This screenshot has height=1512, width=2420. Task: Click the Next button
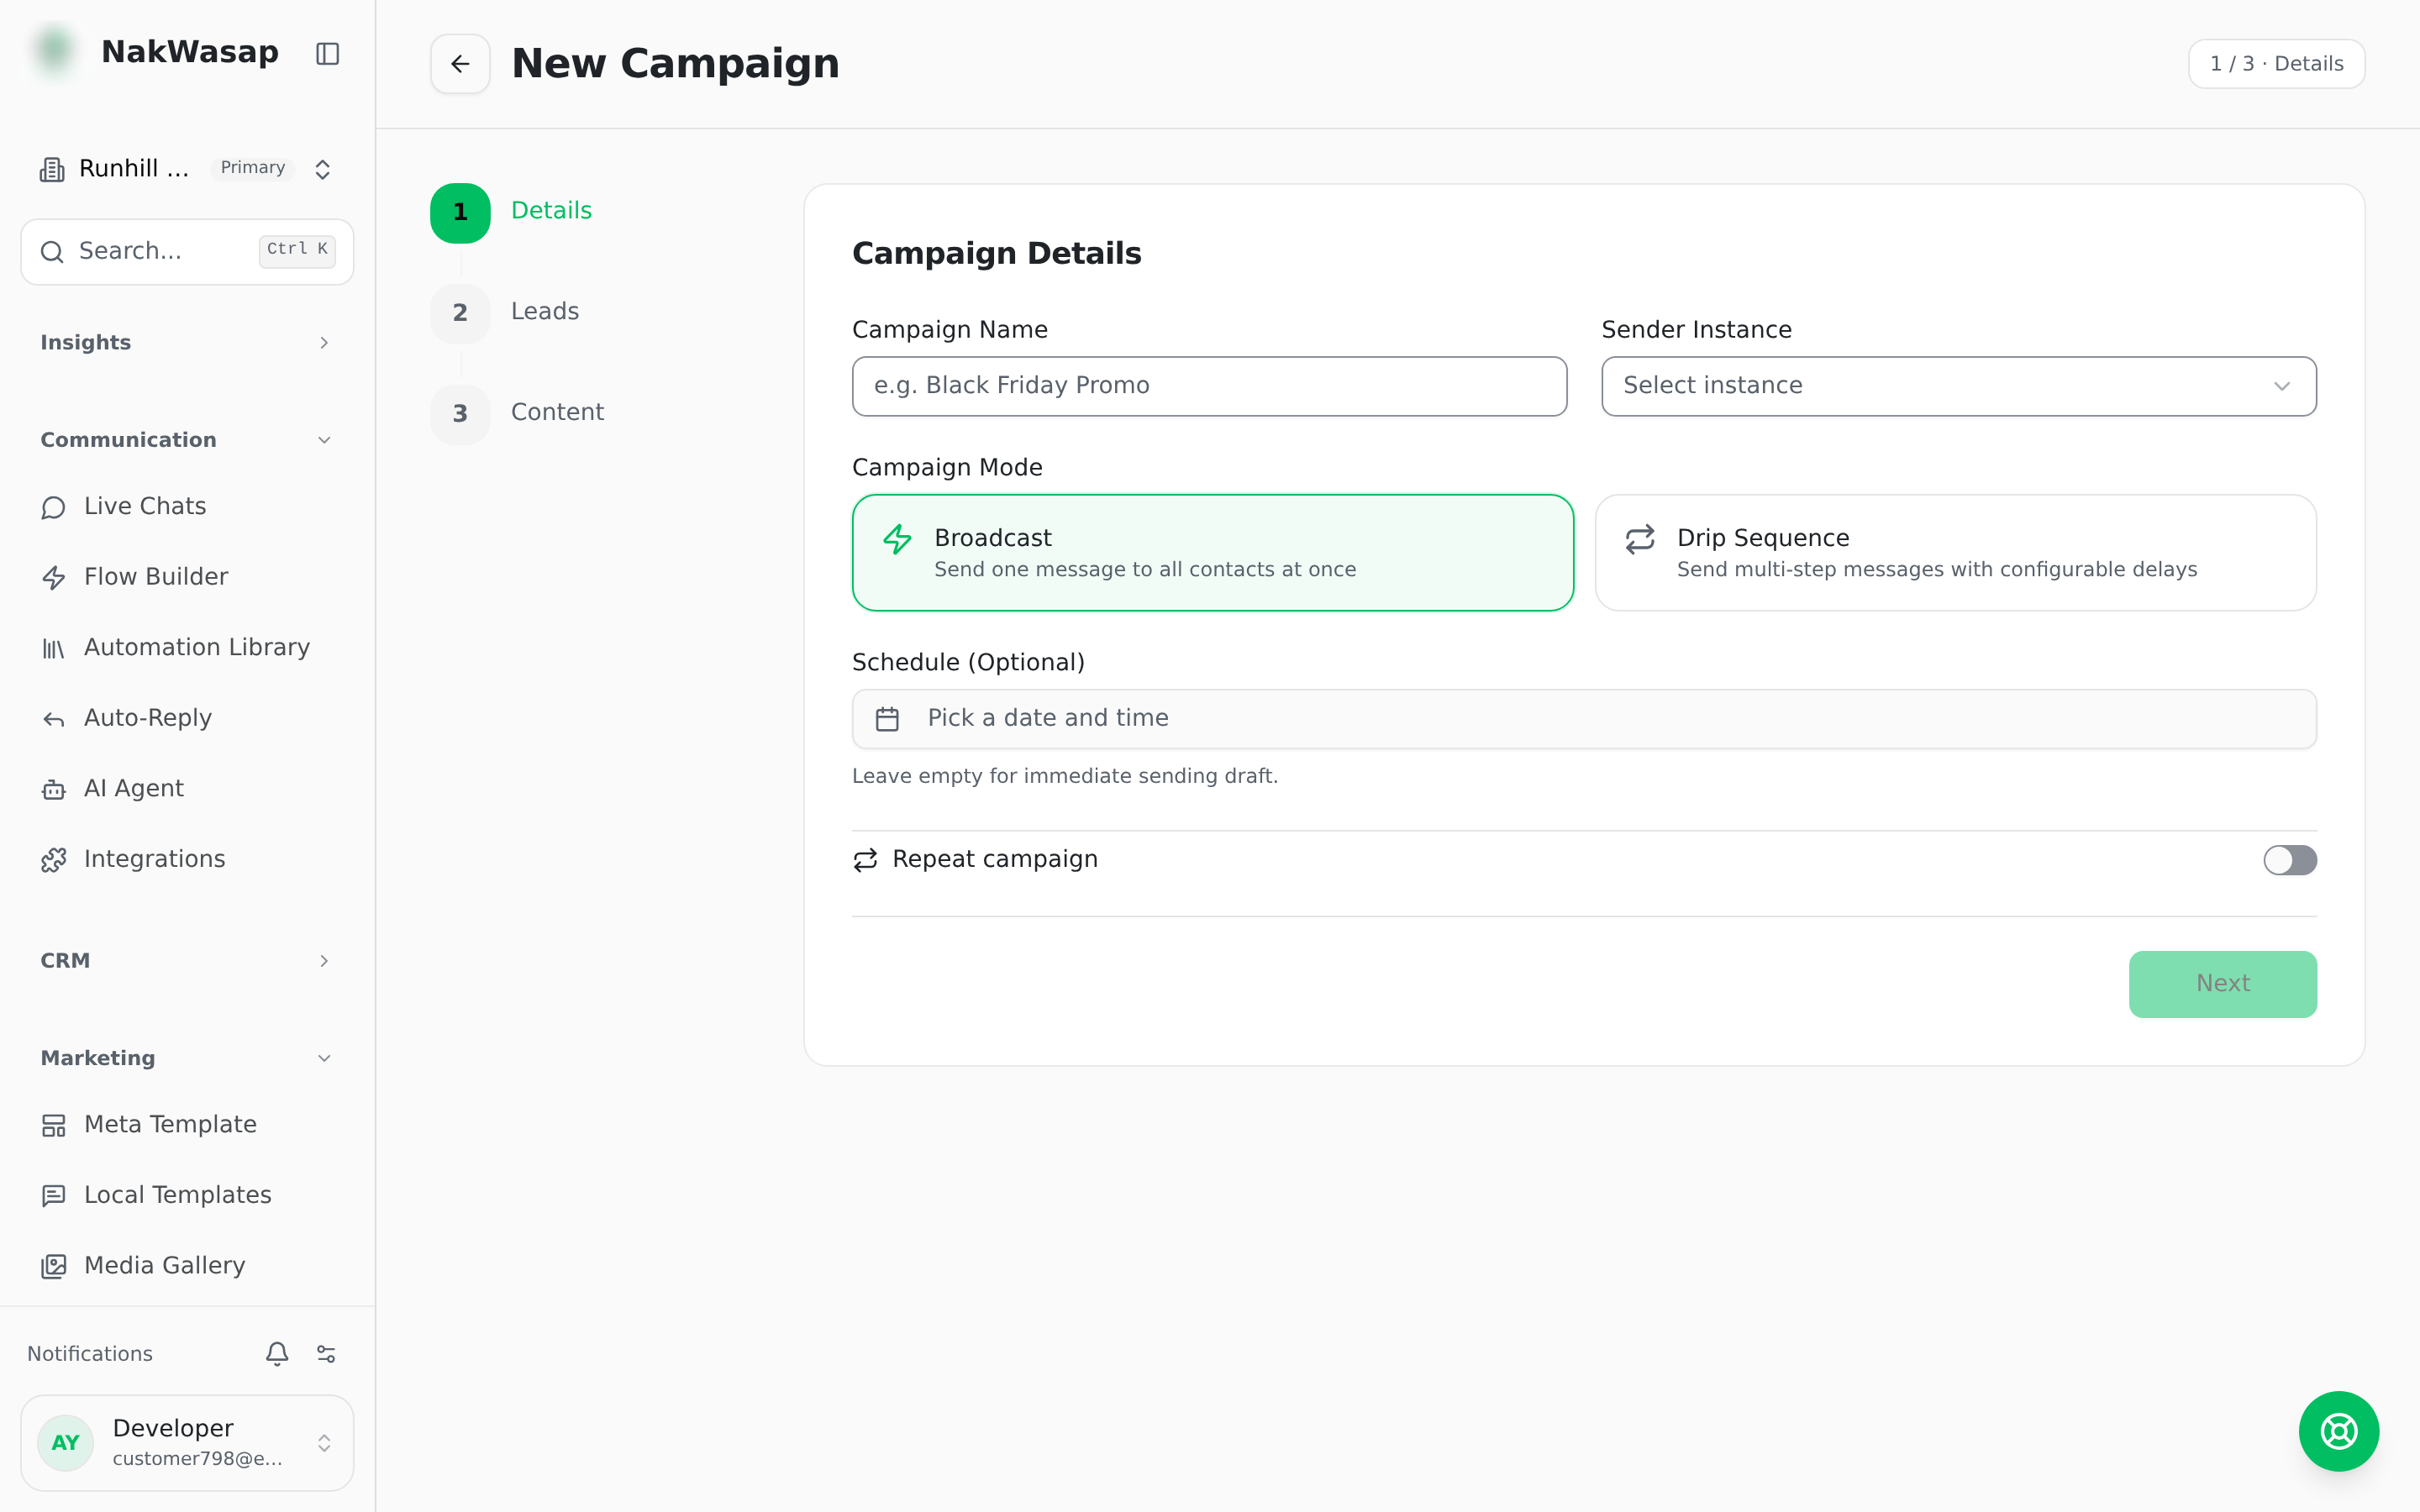coord(2222,984)
